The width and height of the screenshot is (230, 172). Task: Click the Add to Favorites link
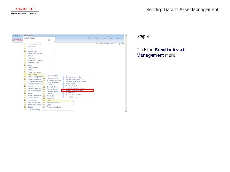(108, 38)
